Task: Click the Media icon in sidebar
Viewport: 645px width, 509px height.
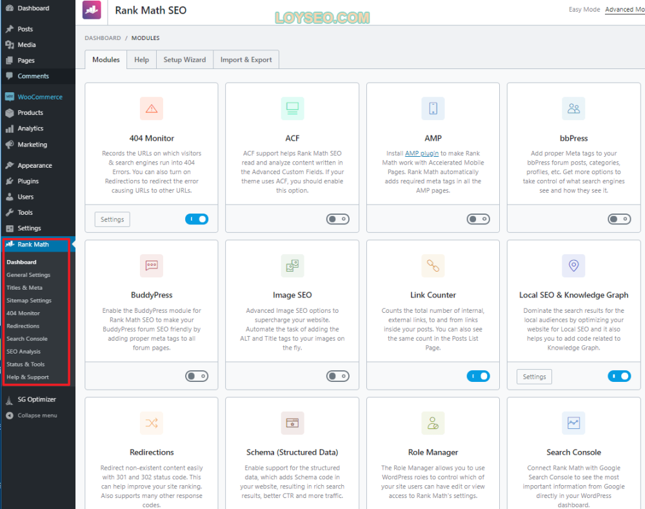Action: click(10, 45)
